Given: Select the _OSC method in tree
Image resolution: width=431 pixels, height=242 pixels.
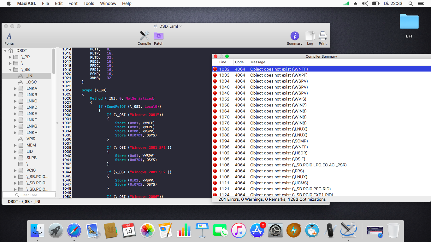Looking at the screenshot, I should pos(31,82).
